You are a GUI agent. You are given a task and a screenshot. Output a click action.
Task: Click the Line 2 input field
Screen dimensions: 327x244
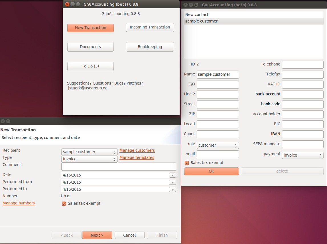point(218,95)
